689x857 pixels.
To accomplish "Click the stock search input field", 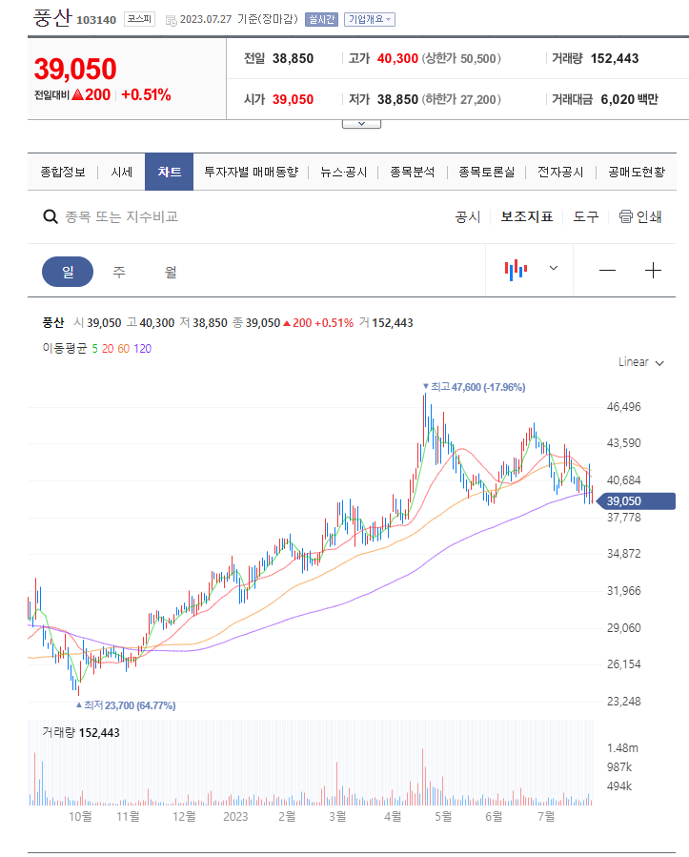I will [x=122, y=217].
